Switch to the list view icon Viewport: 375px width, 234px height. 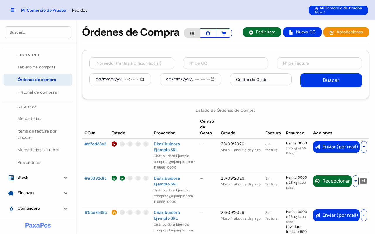tap(192, 33)
